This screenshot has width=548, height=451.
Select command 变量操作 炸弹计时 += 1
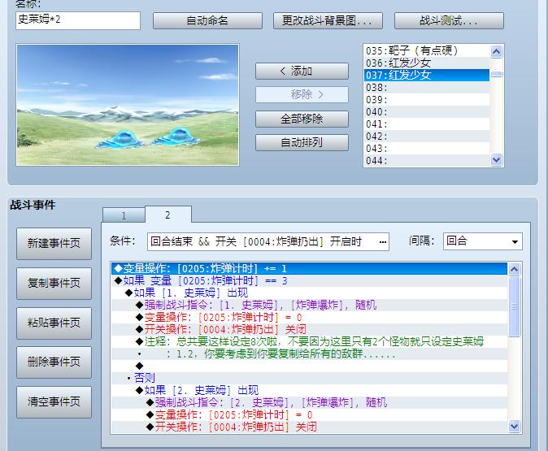(x=309, y=269)
